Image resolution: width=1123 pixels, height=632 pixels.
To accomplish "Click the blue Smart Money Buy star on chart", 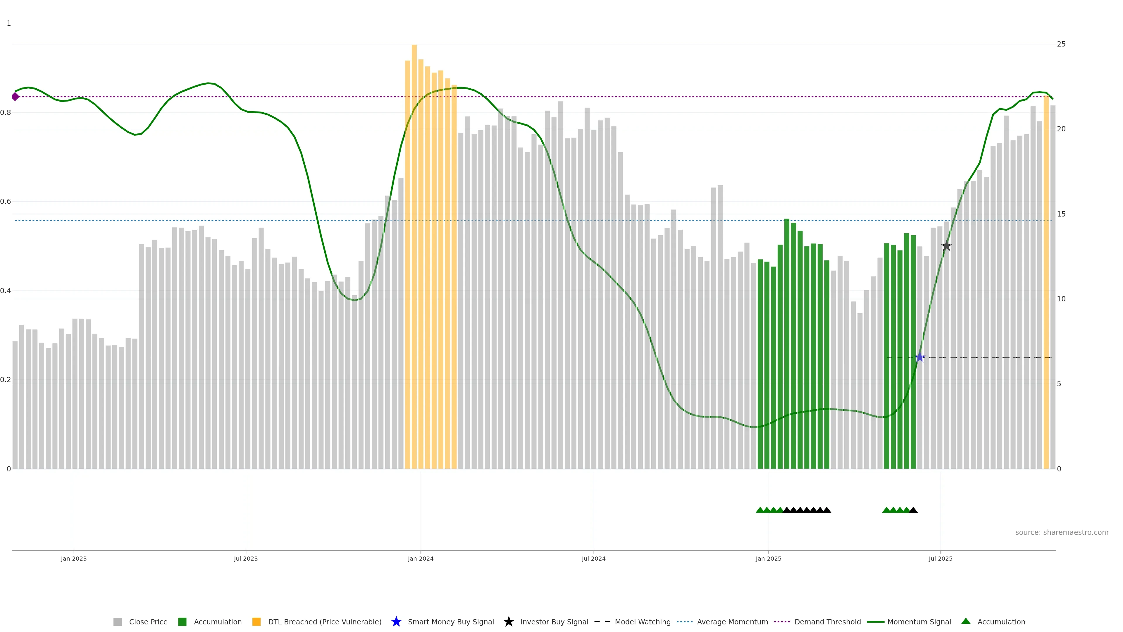I will tap(920, 358).
